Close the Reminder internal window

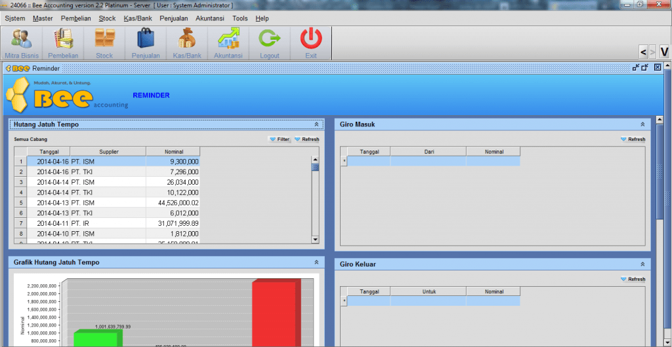pyautogui.click(x=658, y=67)
